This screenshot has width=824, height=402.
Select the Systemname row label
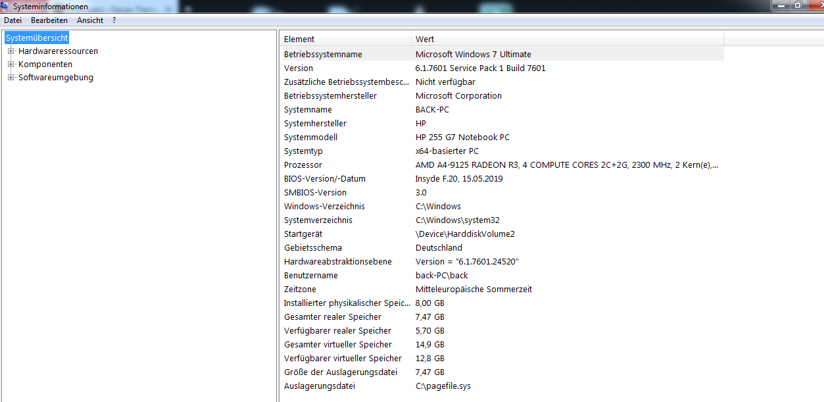[x=308, y=109]
